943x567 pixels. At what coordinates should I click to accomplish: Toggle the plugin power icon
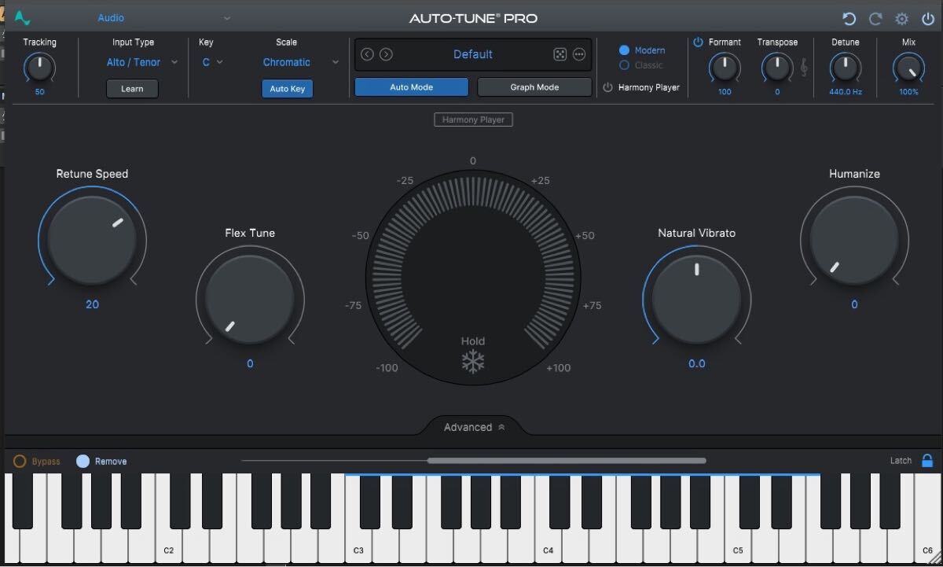(927, 19)
